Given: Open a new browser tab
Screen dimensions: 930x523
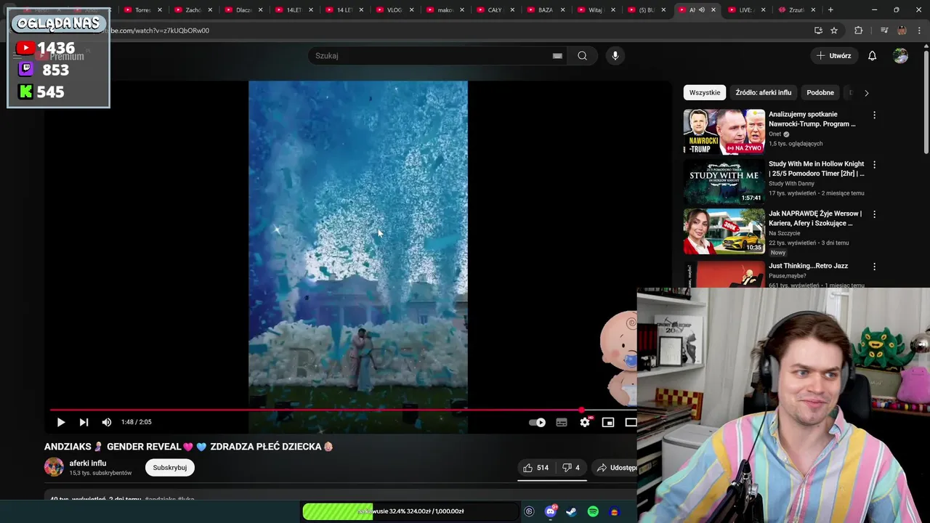Looking at the screenshot, I should coord(830,10).
